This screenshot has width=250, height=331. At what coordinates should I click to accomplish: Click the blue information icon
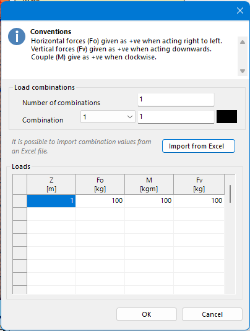tap(17, 37)
